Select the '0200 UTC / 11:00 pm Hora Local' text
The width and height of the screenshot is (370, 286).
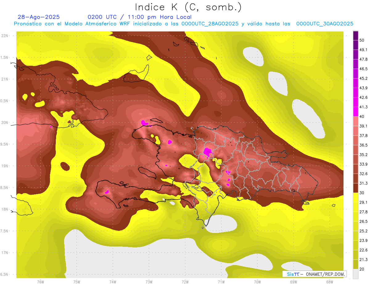[x=139, y=17]
